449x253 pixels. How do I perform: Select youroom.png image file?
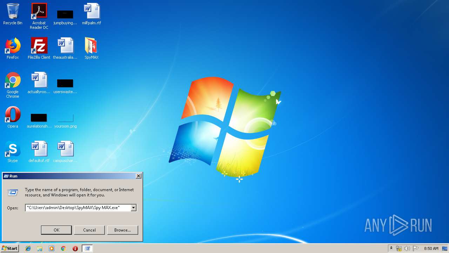[x=65, y=120]
